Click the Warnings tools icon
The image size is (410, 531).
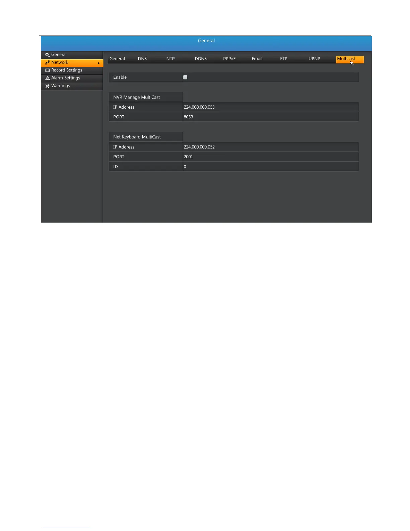pos(47,86)
